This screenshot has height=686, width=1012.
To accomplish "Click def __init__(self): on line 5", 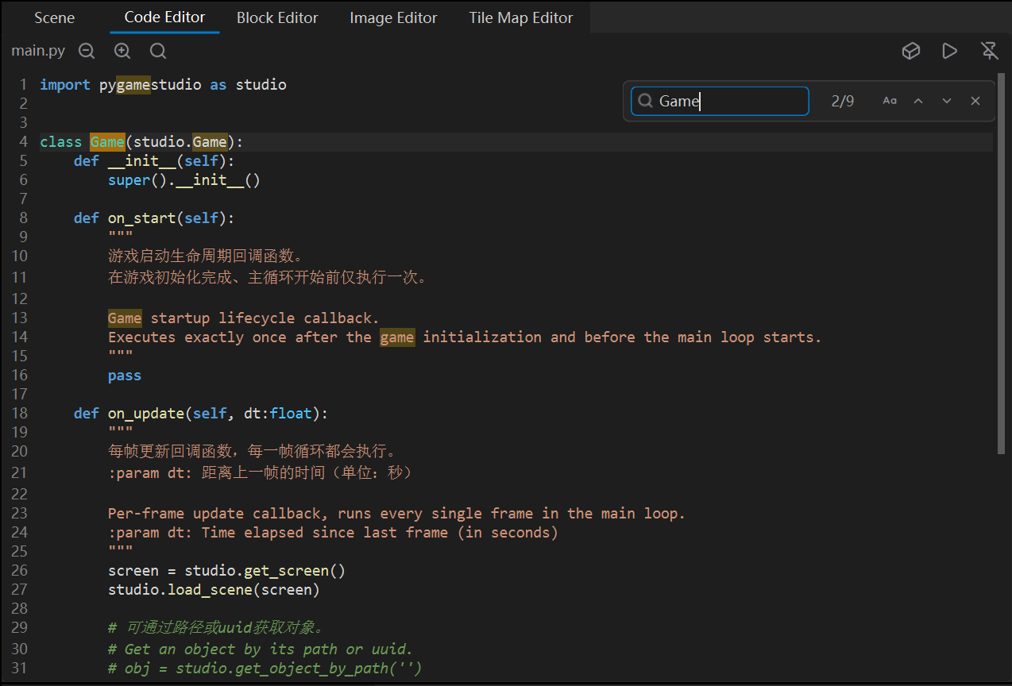I will (x=154, y=161).
